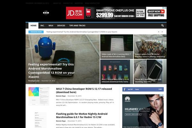
Task: Open the INC. menu item
Action: point(42,26)
